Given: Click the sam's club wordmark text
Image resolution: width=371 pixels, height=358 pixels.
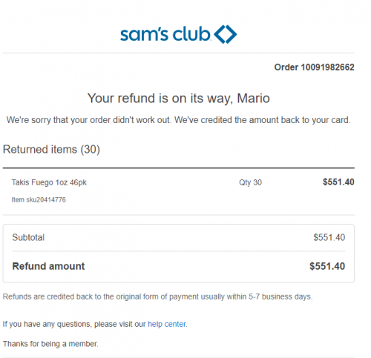Looking at the screenshot, I should [x=165, y=34].
